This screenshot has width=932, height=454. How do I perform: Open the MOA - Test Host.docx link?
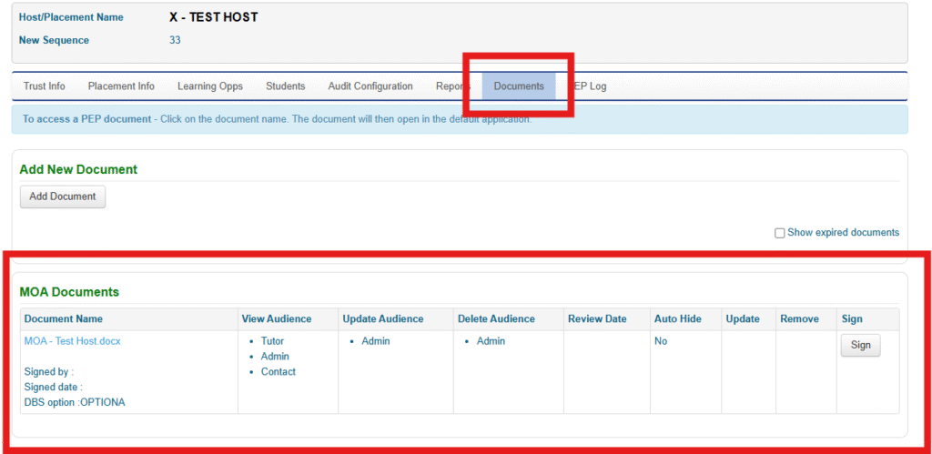point(73,341)
